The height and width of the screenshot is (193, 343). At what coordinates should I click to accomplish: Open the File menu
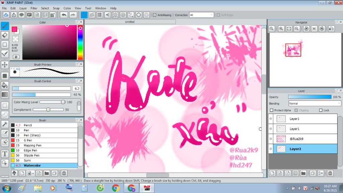pos(4,8)
